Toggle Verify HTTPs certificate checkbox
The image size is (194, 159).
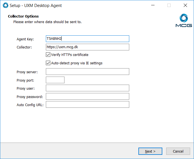(x=48, y=55)
